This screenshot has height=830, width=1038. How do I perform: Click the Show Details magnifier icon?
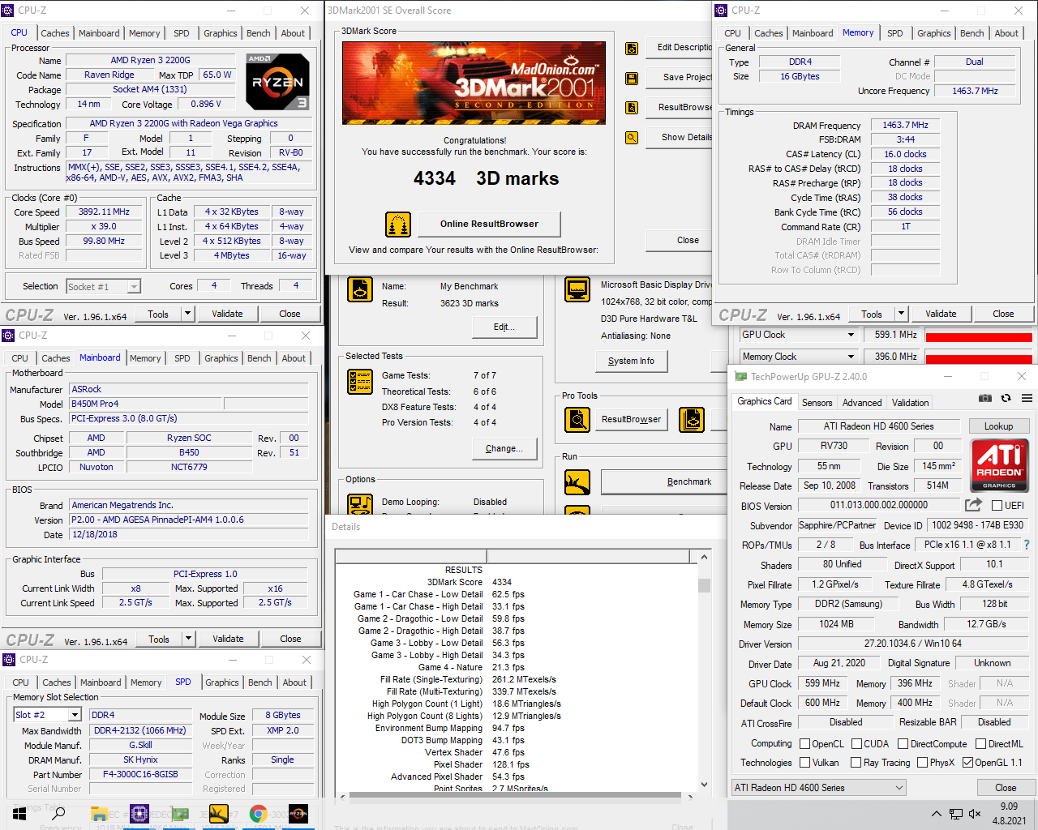pyautogui.click(x=632, y=138)
